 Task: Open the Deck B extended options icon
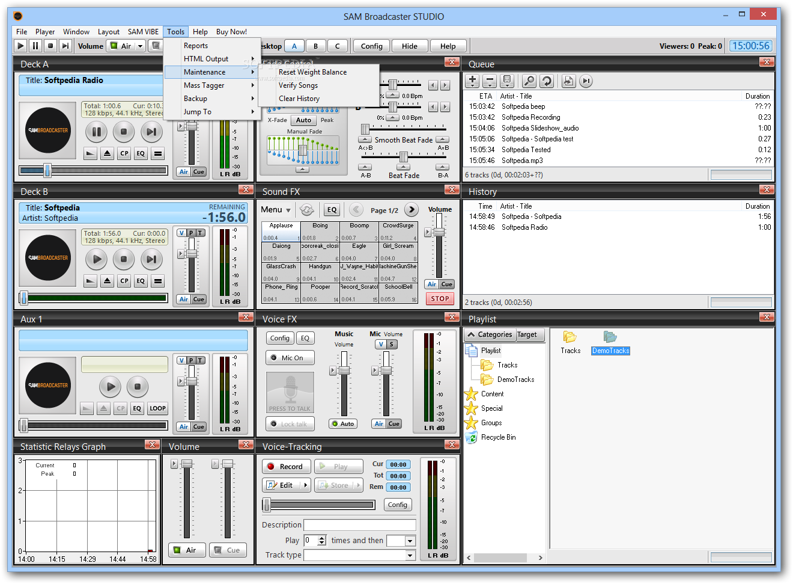[x=157, y=281]
